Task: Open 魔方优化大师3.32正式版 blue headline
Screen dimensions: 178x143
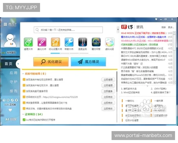Action: coord(144,37)
